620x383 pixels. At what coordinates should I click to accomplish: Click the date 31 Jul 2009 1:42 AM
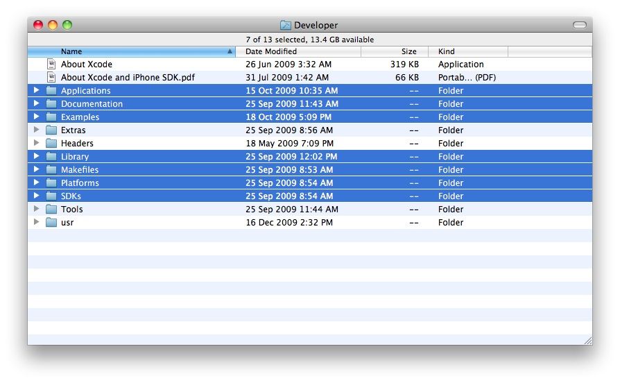[287, 77]
